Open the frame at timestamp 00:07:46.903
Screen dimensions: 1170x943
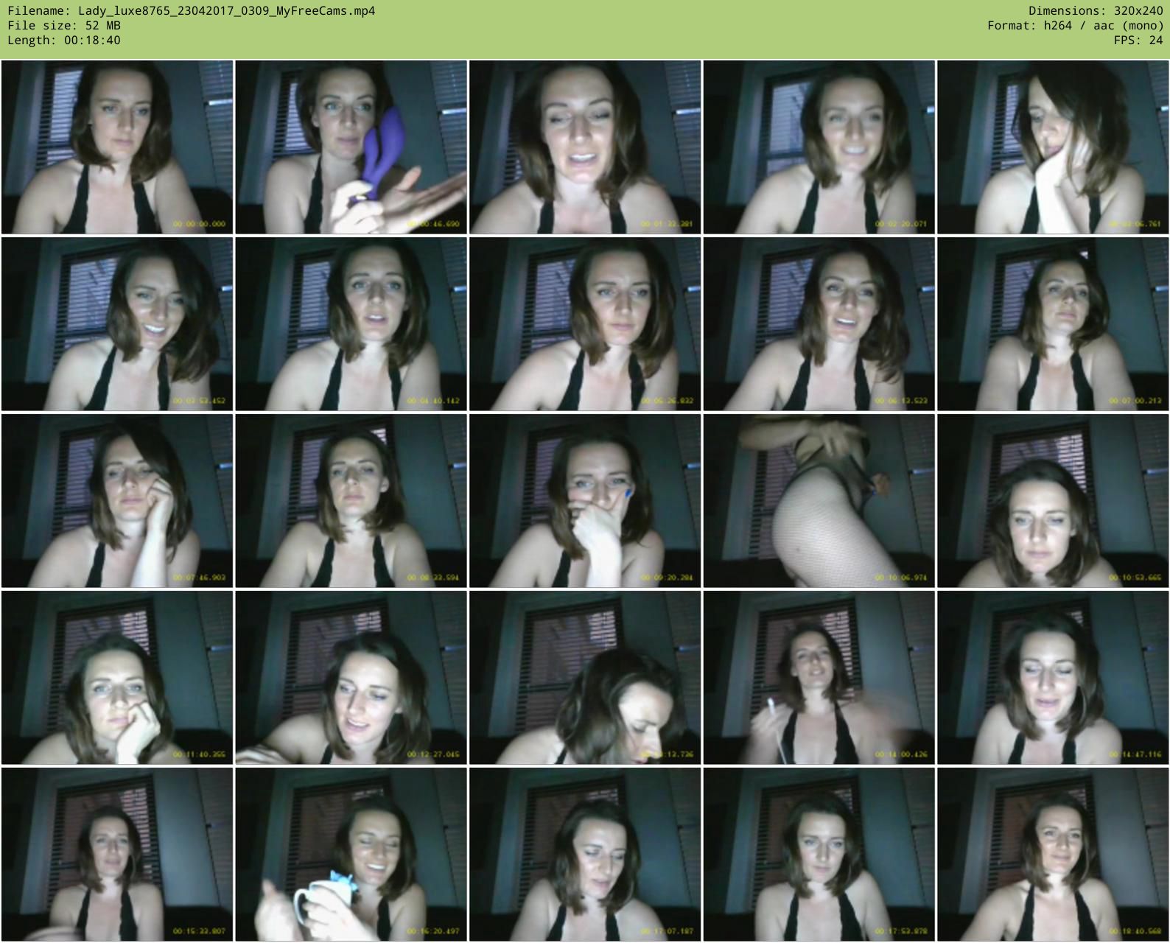click(x=117, y=501)
